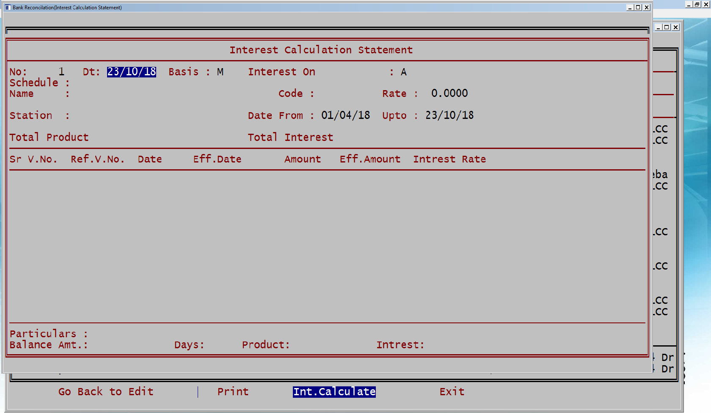Click the Total Interest label
The height and width of the screenshot is (413, 711).
click(290, 138)
